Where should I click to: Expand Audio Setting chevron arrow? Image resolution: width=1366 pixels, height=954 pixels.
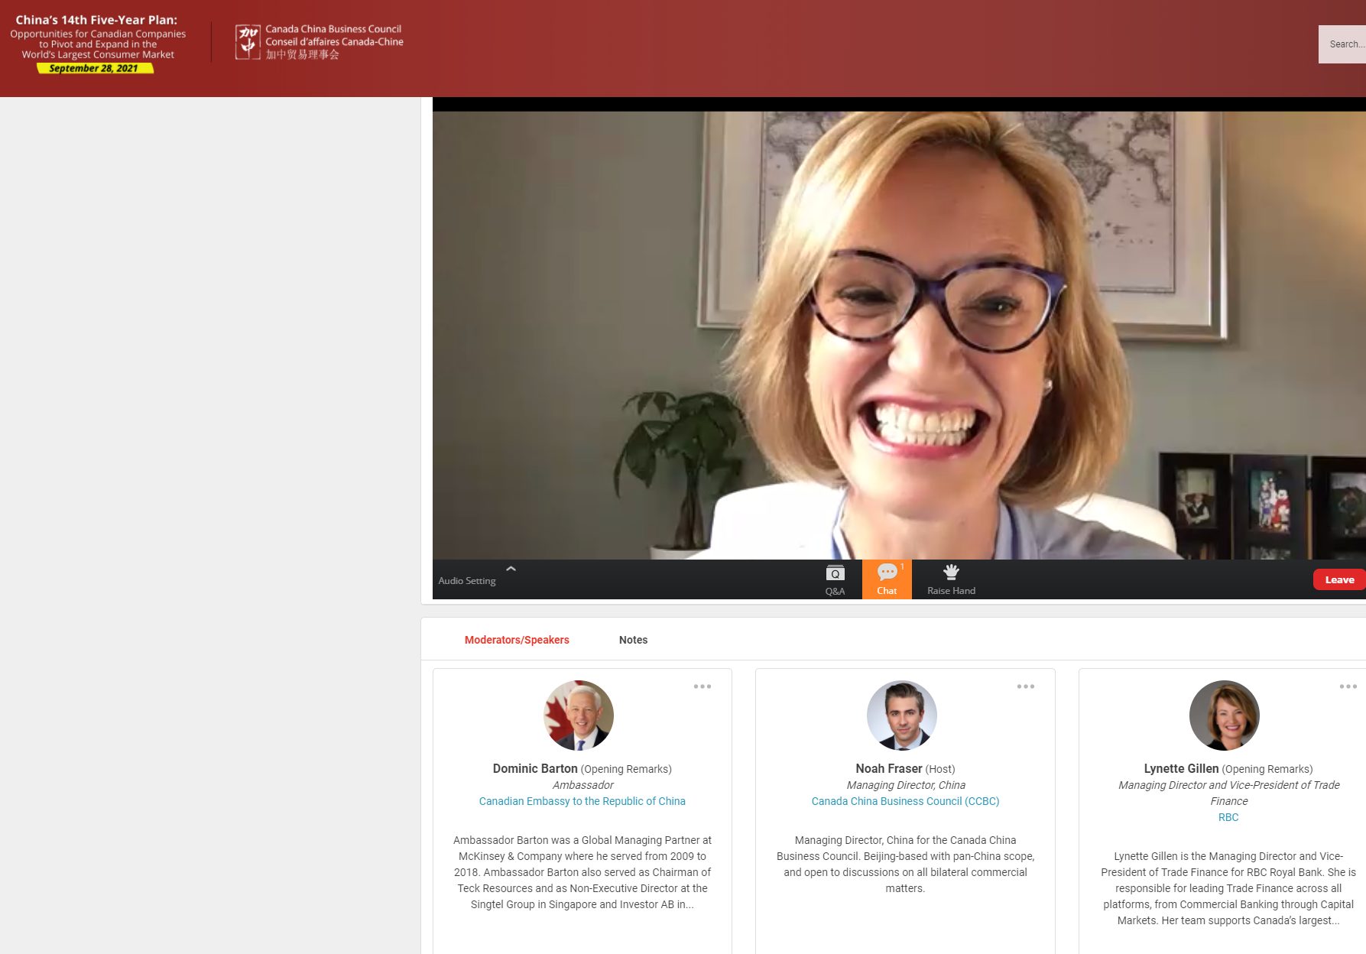tap(511, 569)
